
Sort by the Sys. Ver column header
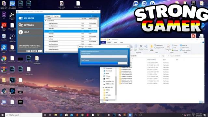84,19
